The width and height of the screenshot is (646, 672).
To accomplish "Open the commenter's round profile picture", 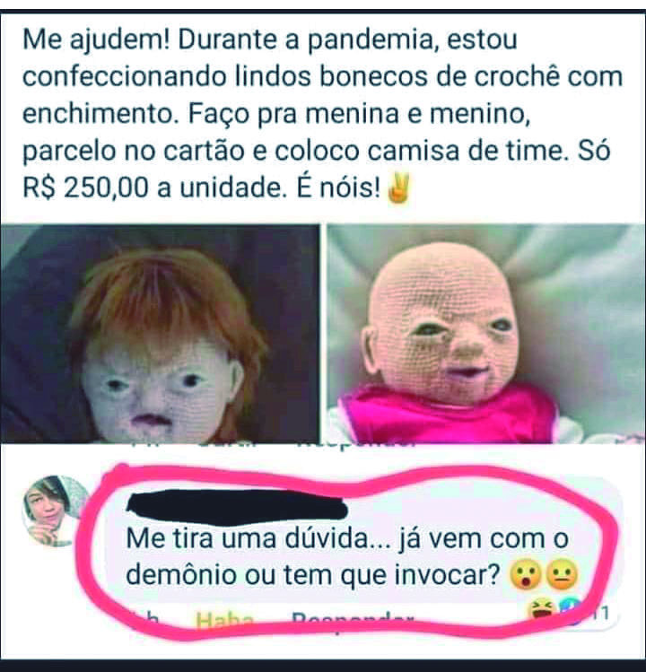I will click(x=55, y=511).
